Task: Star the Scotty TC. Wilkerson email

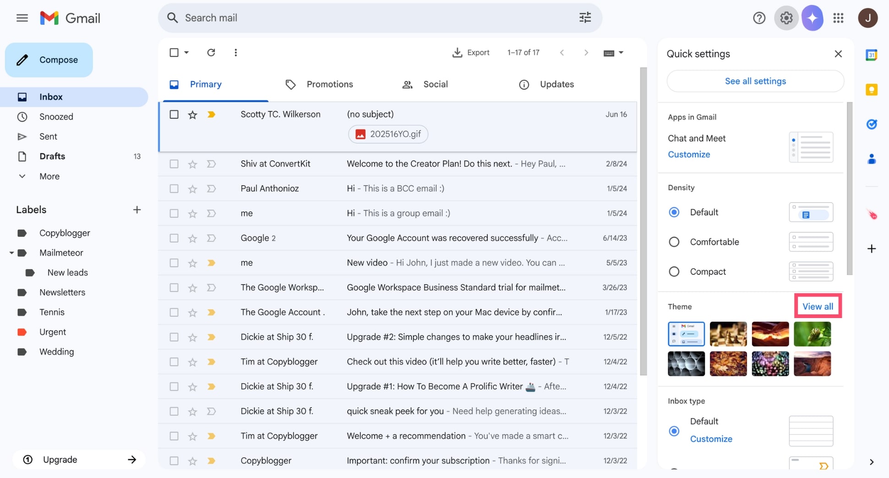Action: pyautogui.click(x=192, y=115)
